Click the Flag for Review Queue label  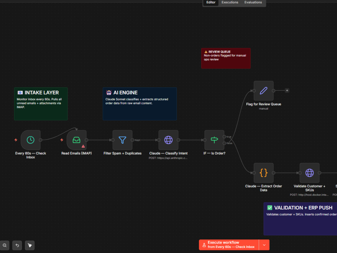click(264, 104)
